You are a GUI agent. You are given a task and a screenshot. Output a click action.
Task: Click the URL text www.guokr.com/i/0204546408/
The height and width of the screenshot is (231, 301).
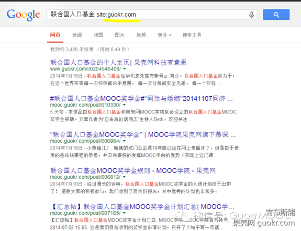tap(86, 69)
